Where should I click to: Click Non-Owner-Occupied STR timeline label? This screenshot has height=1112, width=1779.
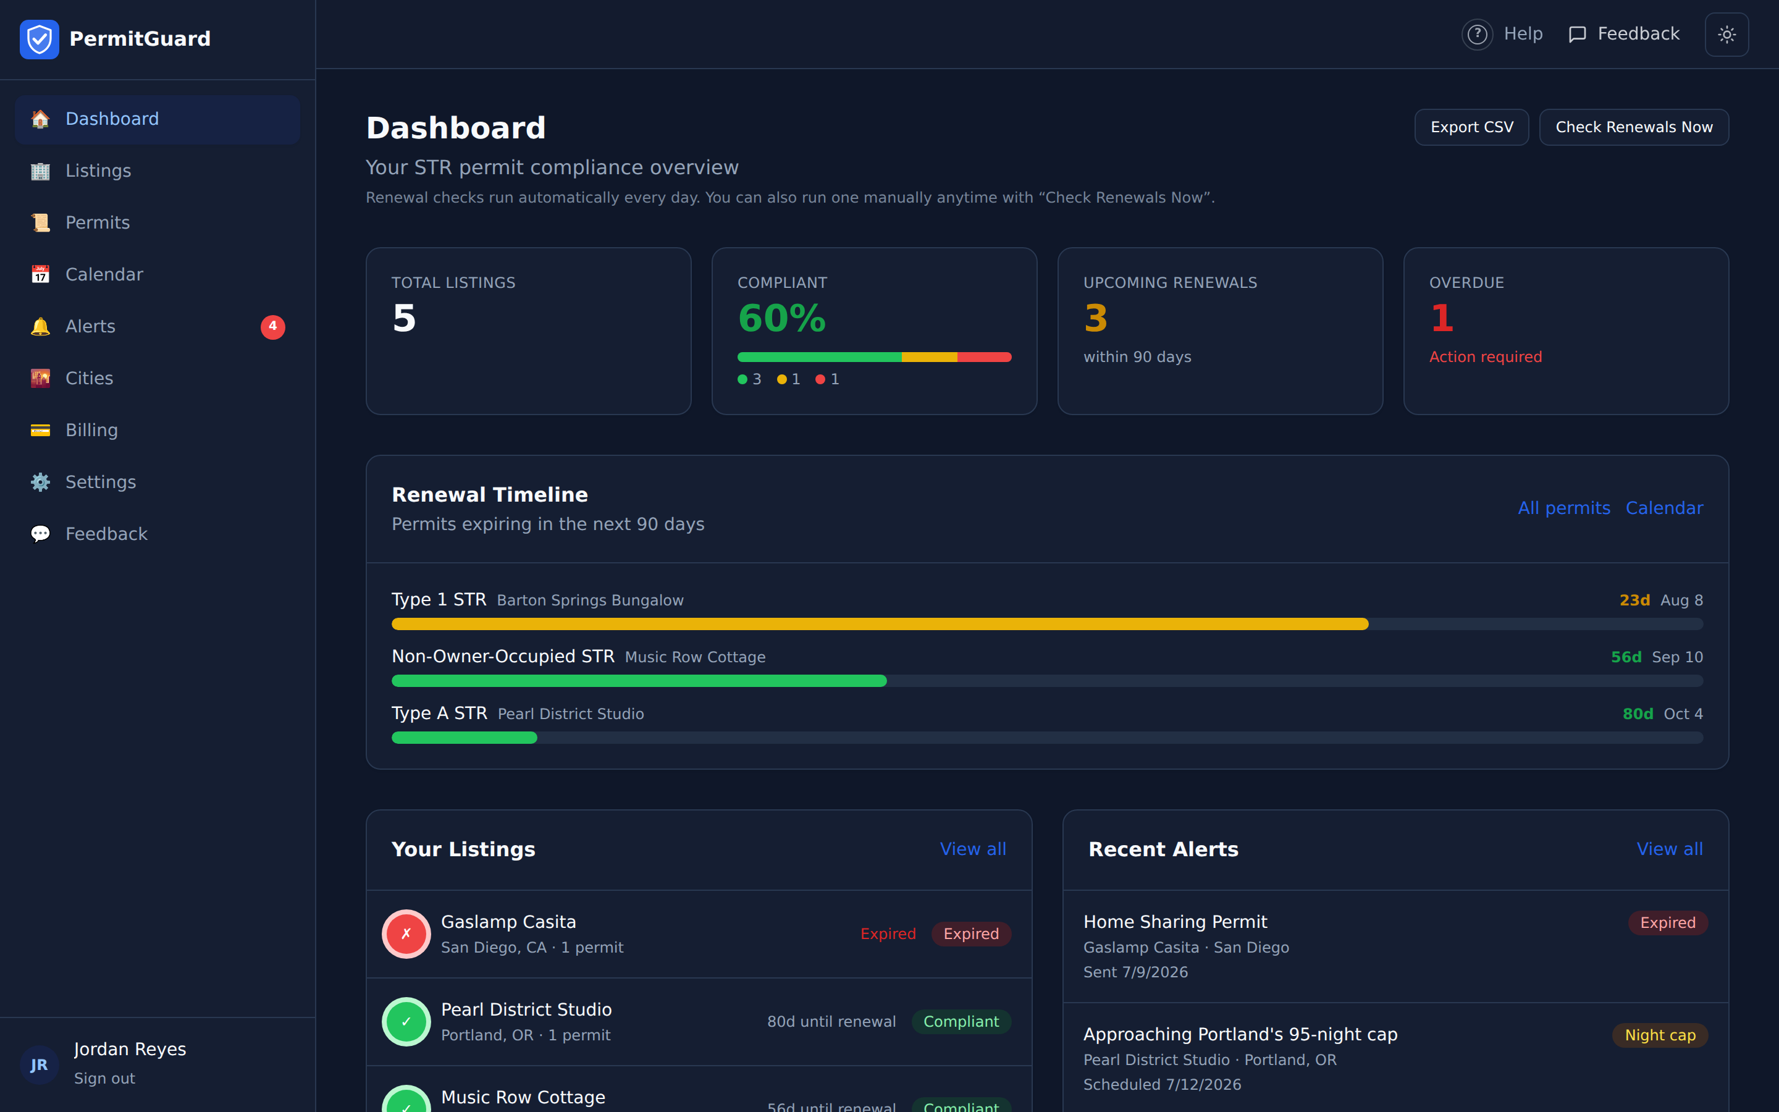503,657
